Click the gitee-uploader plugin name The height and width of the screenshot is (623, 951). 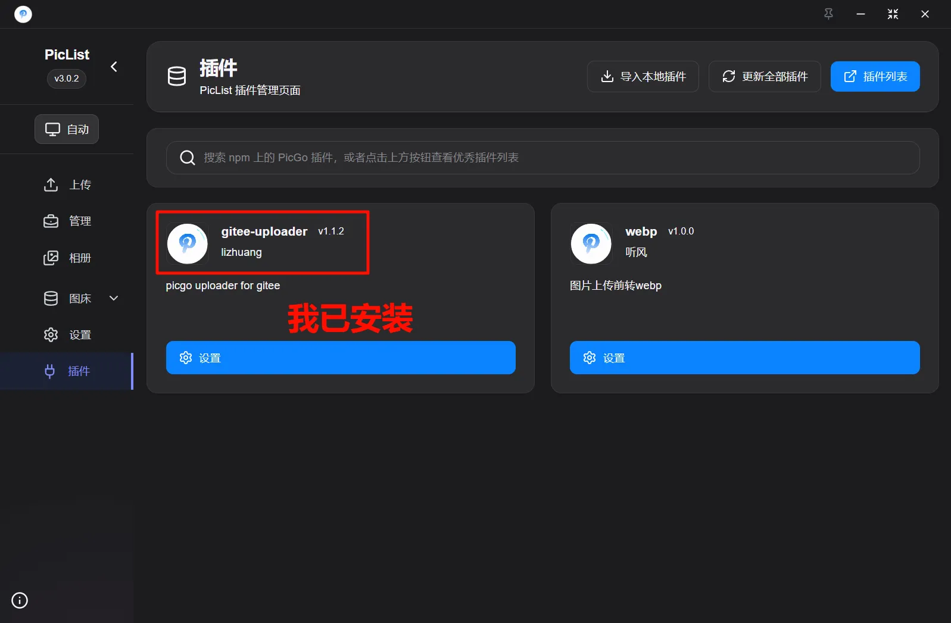(x=264, y=231)
